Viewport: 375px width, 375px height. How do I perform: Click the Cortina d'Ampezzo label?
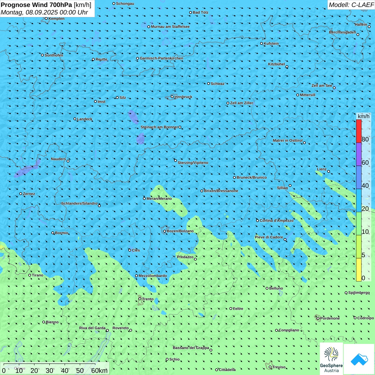[x=276, y=220]
